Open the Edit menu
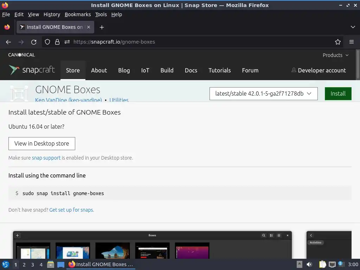The height and width of the screenshot is (270, 360). click(x=19, y=14)
